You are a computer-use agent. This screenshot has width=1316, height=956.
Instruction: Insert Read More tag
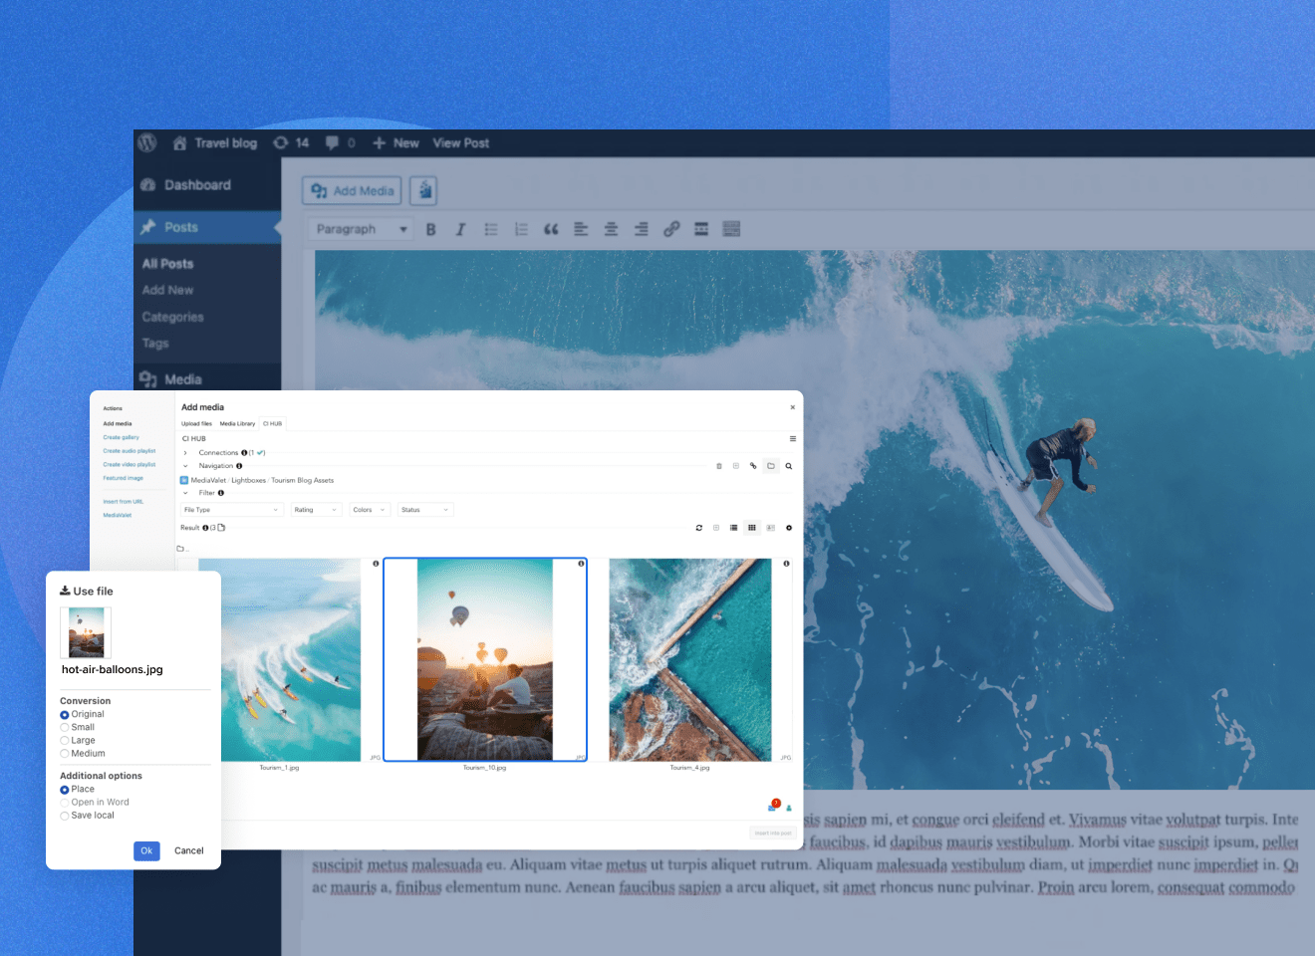pyautogui.click(x=701, y=229)
